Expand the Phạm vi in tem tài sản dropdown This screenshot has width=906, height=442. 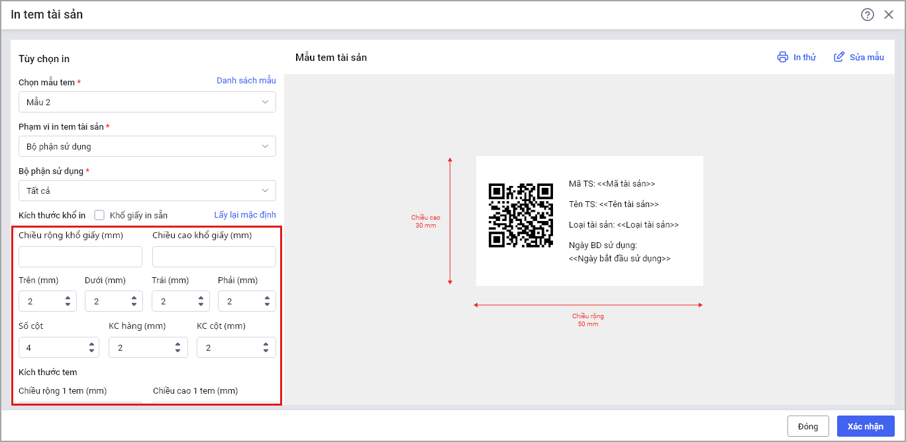(x=147, y=146)
